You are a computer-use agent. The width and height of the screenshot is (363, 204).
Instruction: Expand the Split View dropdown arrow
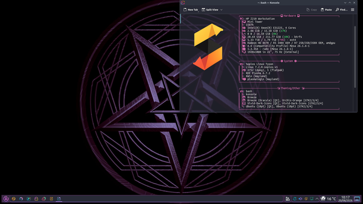coord(221,10)
